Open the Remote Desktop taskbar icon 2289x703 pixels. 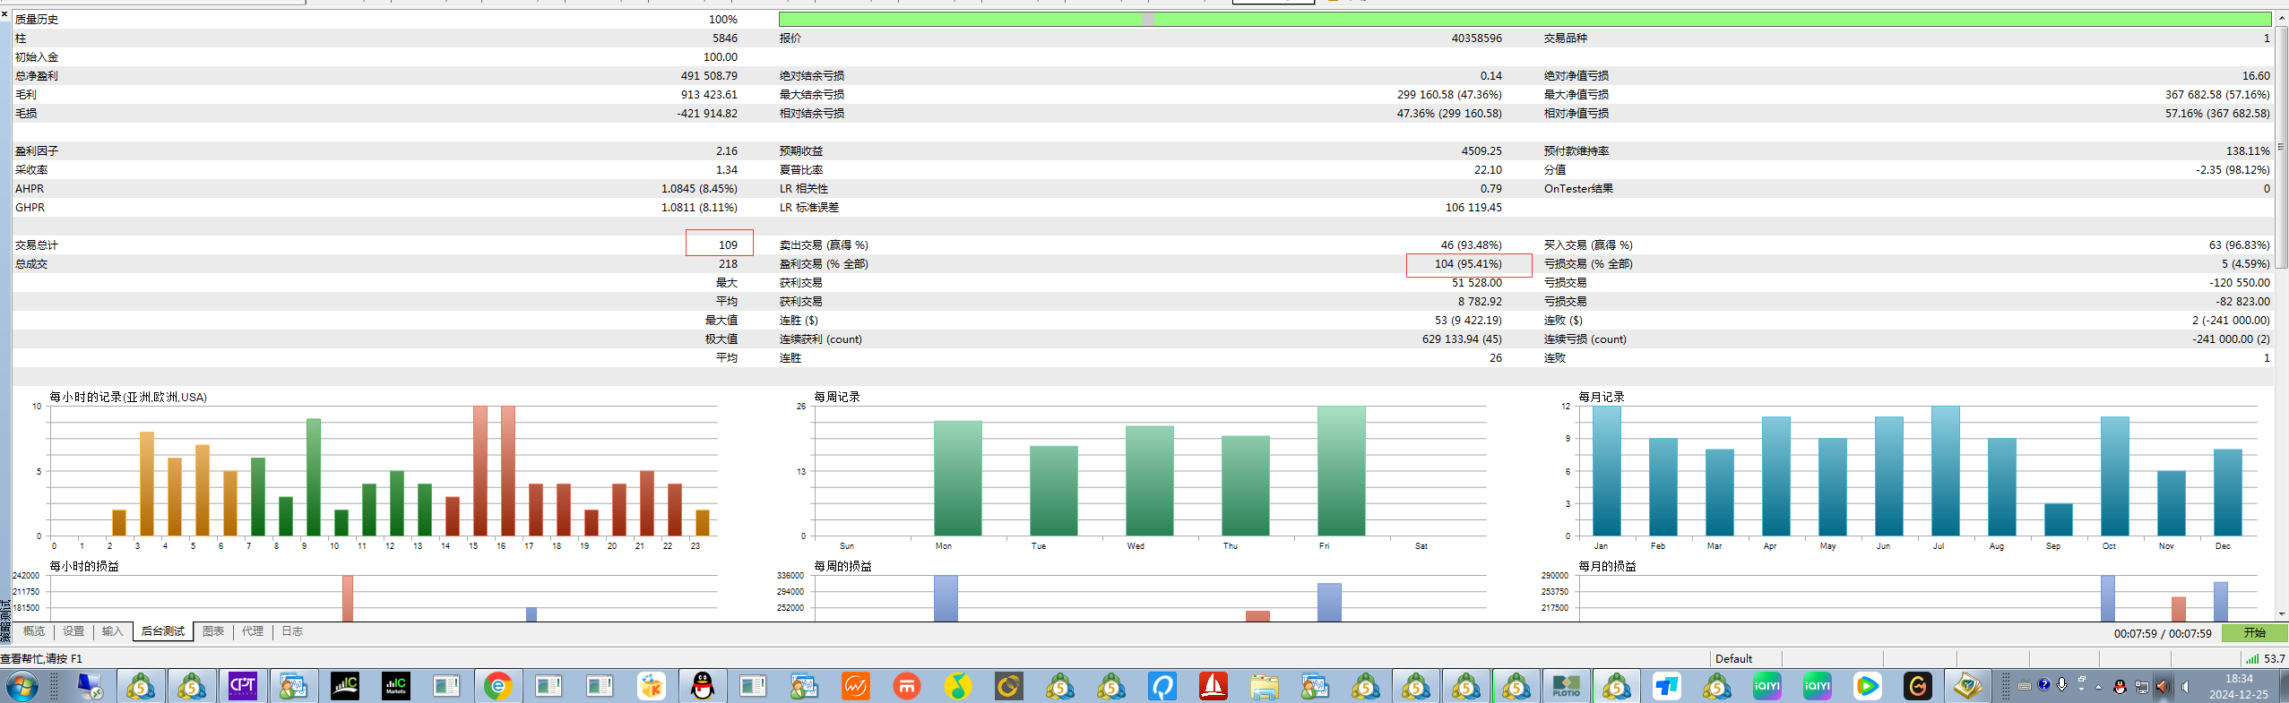tap(90, 687)
